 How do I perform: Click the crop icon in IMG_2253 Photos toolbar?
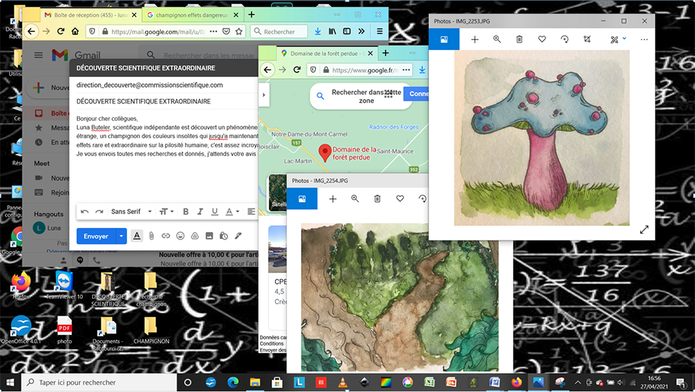tap(587, 40)
